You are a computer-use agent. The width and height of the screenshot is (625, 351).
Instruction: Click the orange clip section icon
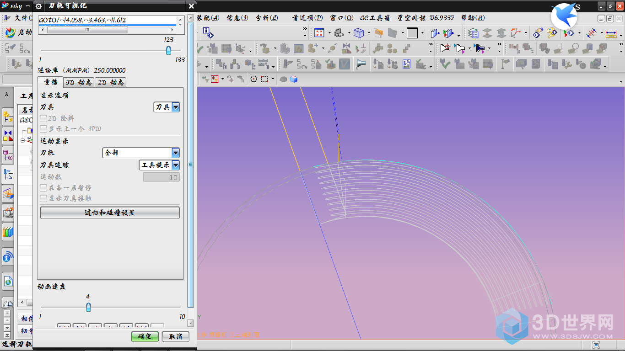[x=378, y=33]
